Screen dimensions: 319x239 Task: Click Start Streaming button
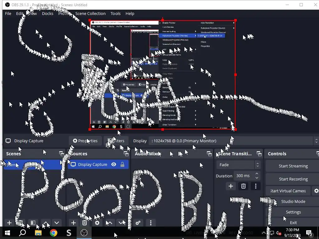point(293,166)
